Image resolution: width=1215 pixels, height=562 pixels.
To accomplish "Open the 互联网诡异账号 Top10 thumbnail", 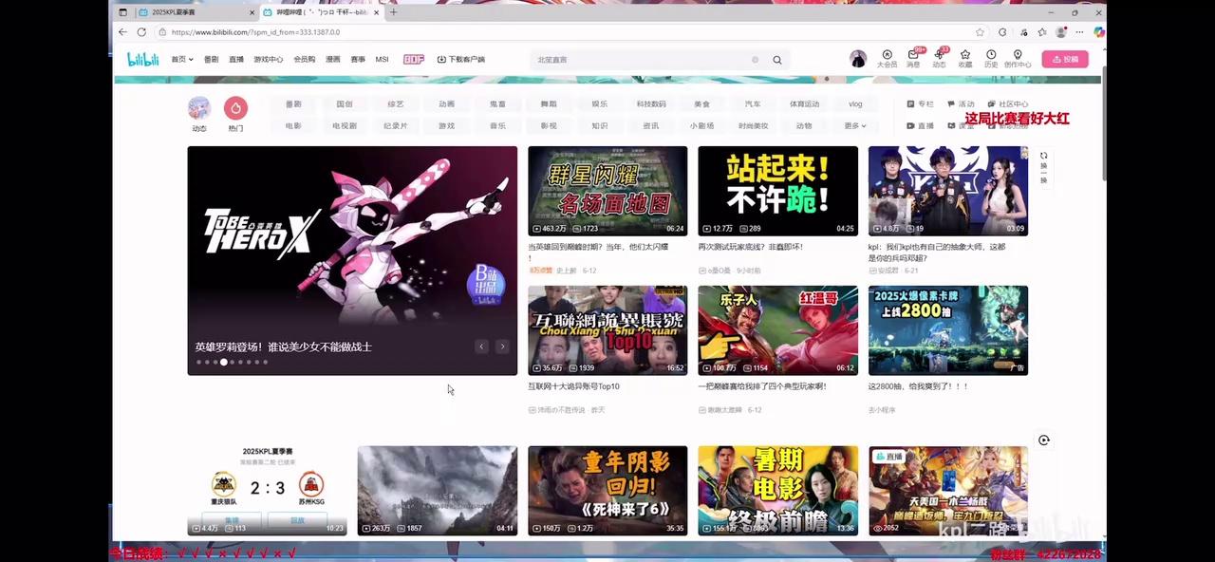I will click(607, 330).
